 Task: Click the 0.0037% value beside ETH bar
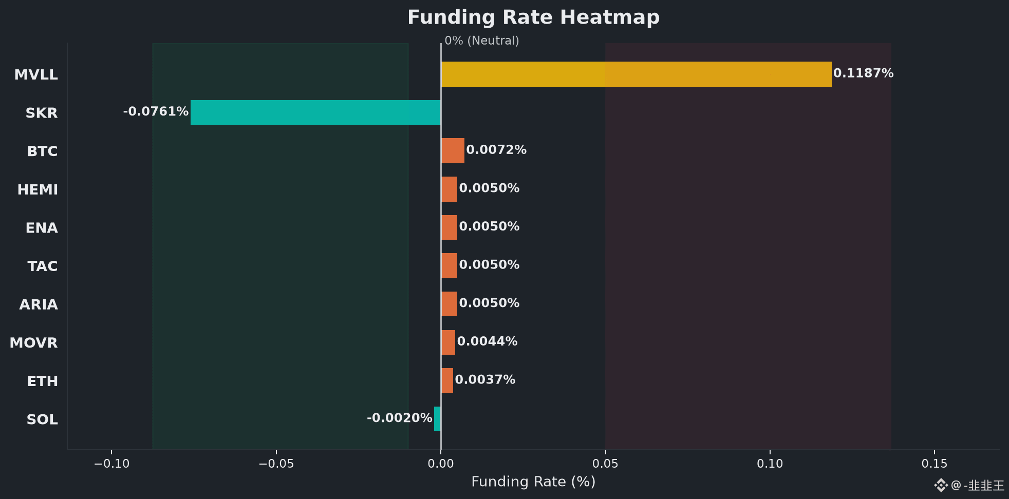[x=485, y=380]
